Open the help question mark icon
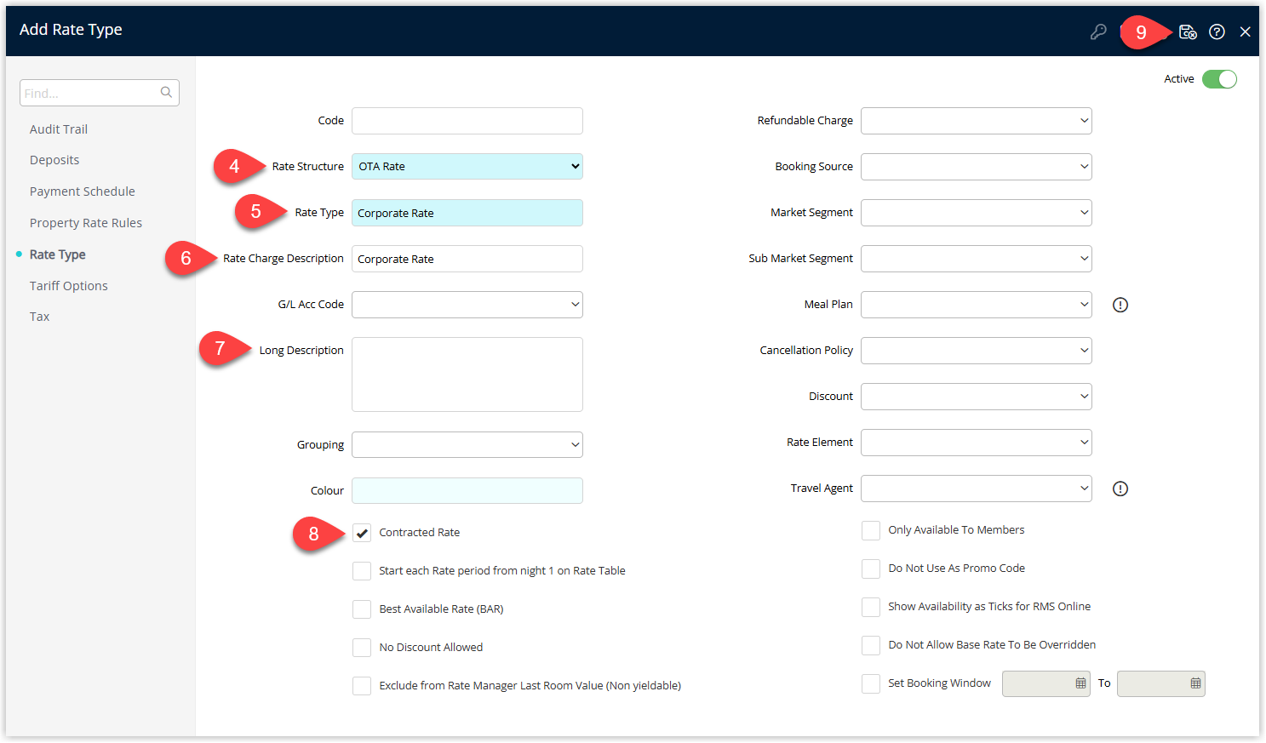The image size is (1266, 743). (x=1217, y=32)
